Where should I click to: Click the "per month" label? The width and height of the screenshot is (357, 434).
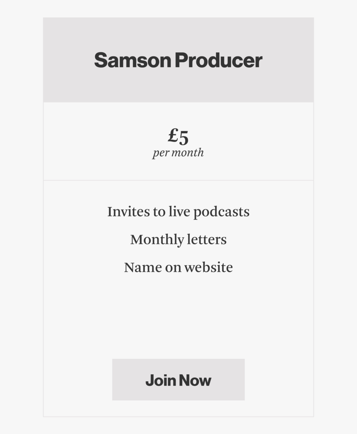coord(178,153)
